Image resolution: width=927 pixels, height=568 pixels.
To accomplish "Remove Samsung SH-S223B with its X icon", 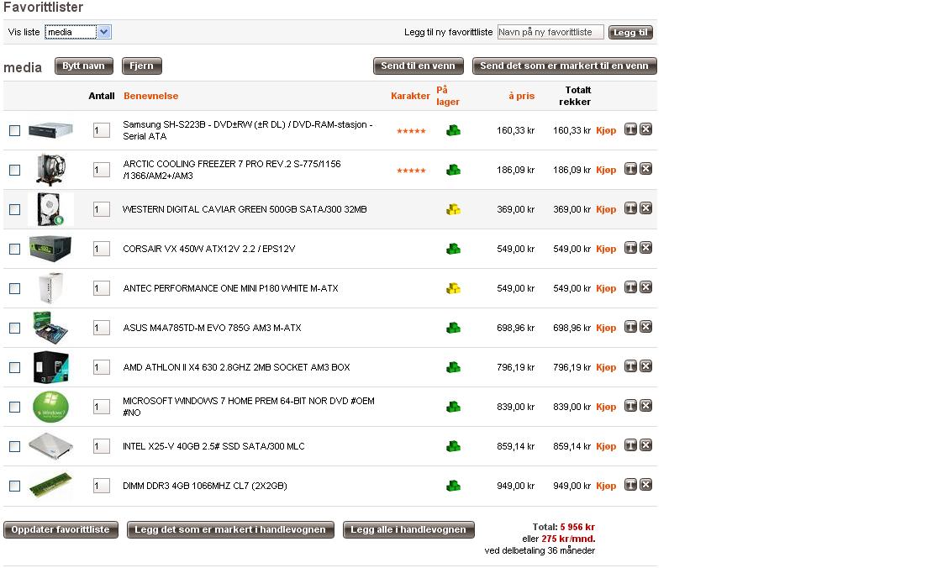I will pyautogui.click(x=645, y=129).
